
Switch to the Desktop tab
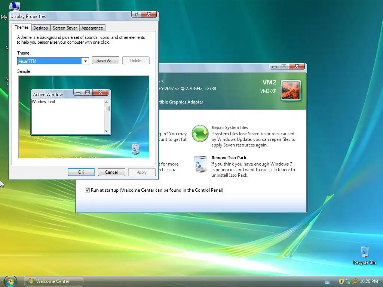[x=40, y=28]
